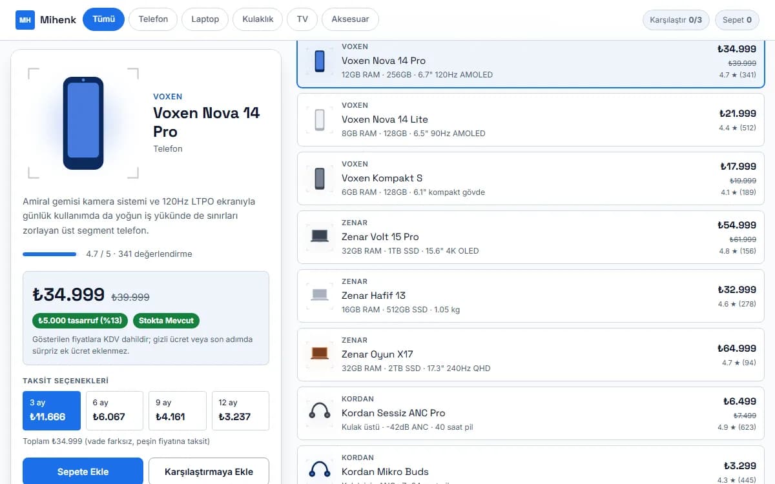Select the Kordan Sessiz ANC Pro headphones icon
The image size is (775, 484).
(320, 413)
